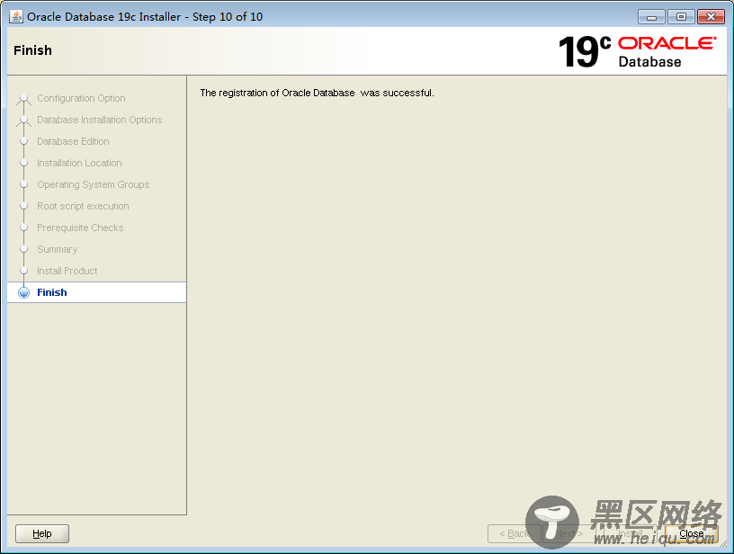The width and height of the screenshot is (734, 554).
Task: Select the Install Product step
Action: pyautogui.click(x=67, y=271)
